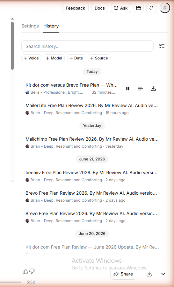
Task: Add a Voice filter
Action: (31, 58)
